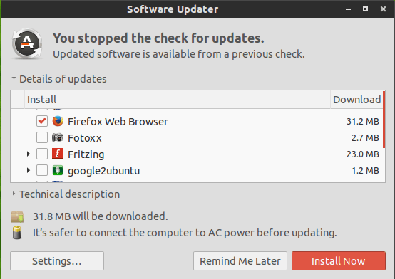This screenshot has width=395, height=279.
Task: Click the Software Updater logo icon
Action: coord(27,44)
